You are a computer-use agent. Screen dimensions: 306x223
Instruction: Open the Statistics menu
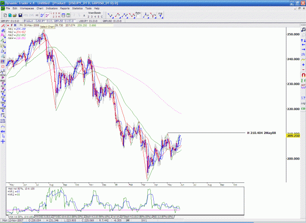tap(77, 8)
